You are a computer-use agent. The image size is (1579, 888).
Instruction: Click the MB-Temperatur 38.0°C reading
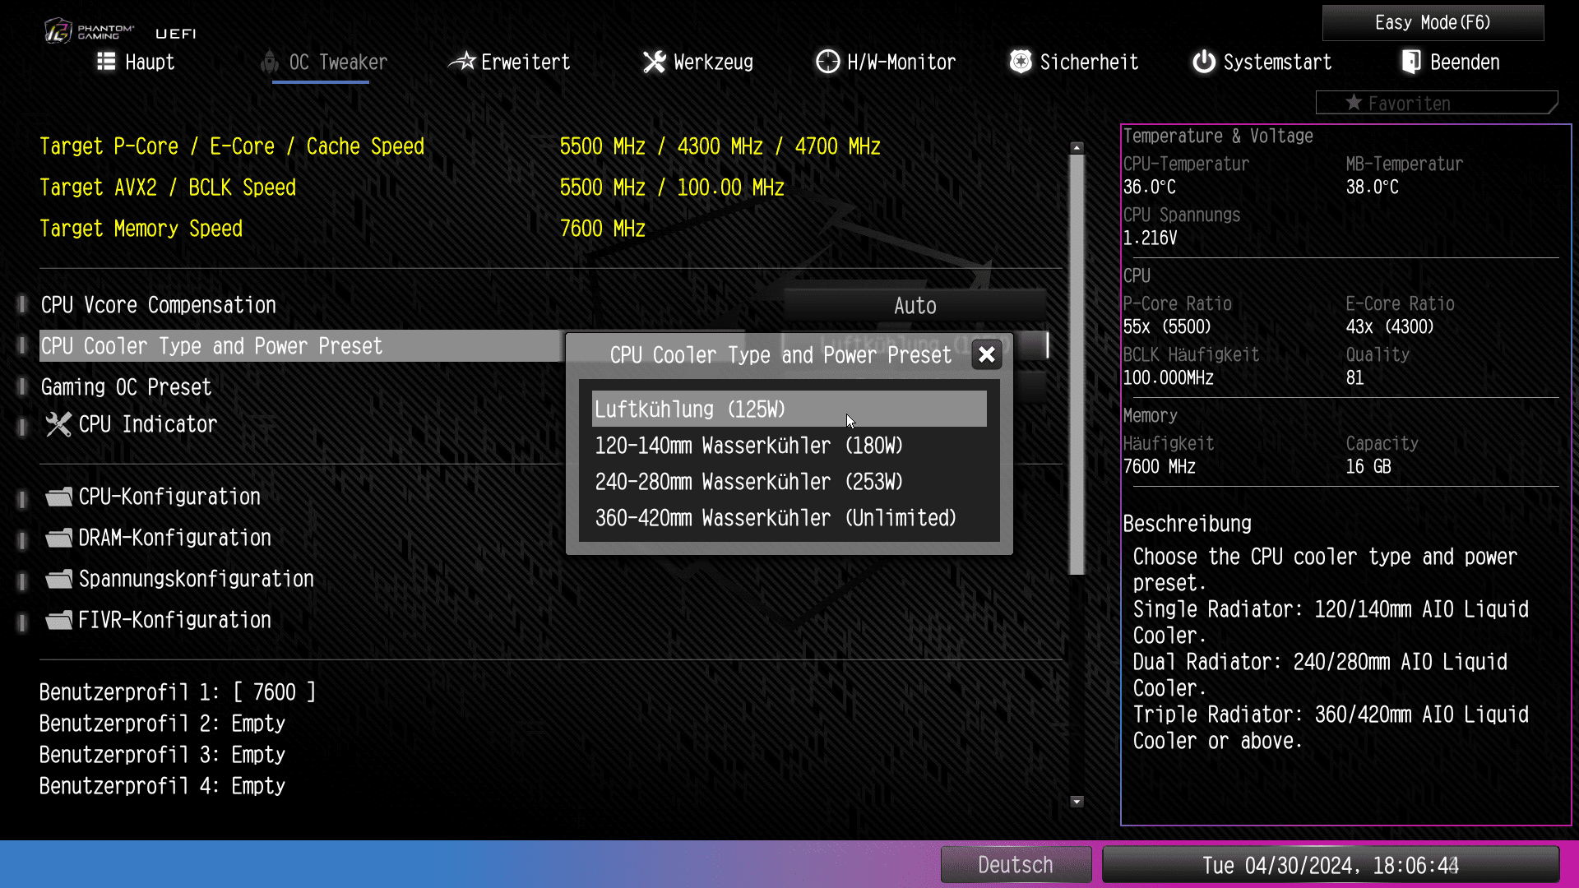pos(1372,187)
